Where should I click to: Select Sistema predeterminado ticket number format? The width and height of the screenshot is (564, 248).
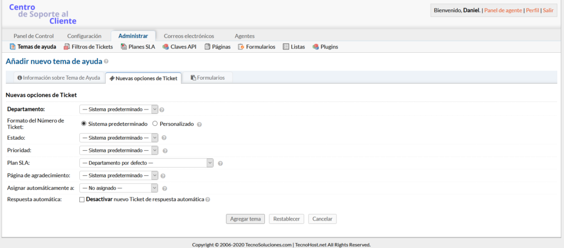coord(84,124)
